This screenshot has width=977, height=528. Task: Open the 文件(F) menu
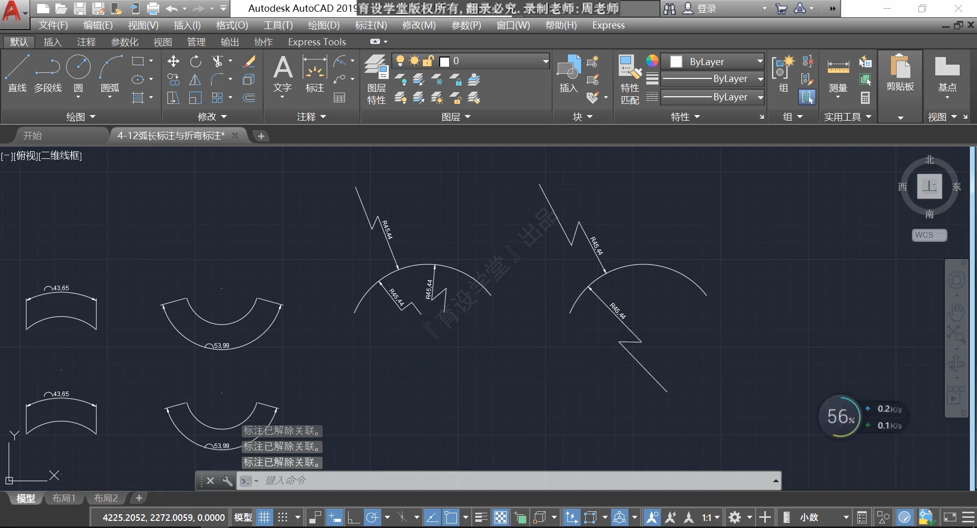[53, 25]
